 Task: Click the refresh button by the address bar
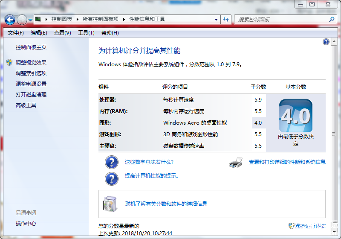(226, 19)
